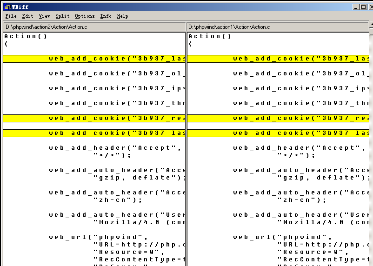
Task: Click web_add_header "Accept" line in left pane
Action: coord(115,148)
